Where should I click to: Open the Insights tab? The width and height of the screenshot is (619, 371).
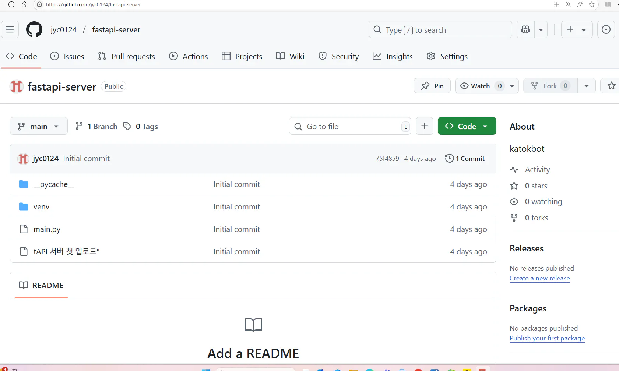point(393,56)
